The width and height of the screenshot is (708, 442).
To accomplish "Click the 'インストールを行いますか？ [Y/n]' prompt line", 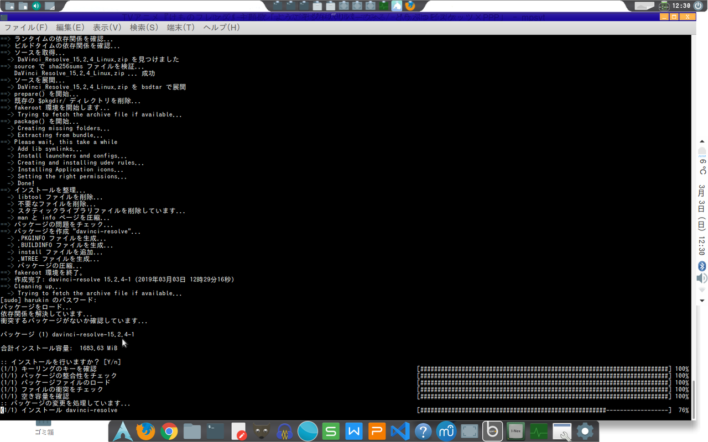I will point(60,362).
